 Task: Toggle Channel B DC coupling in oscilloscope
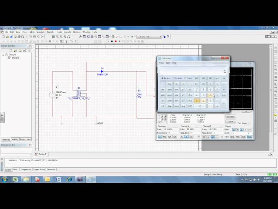[213, 137]
